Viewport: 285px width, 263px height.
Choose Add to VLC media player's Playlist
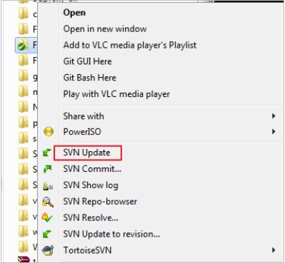[x=130, y=45]
